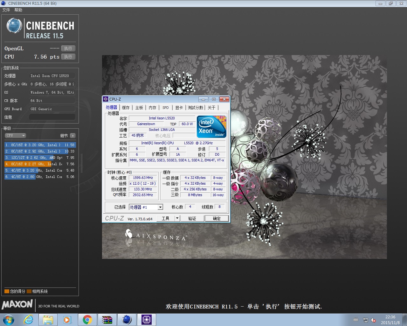Launch Google Chrome from the taskbar
Screen dimensions: 407x326
click(x=87, y=320)
